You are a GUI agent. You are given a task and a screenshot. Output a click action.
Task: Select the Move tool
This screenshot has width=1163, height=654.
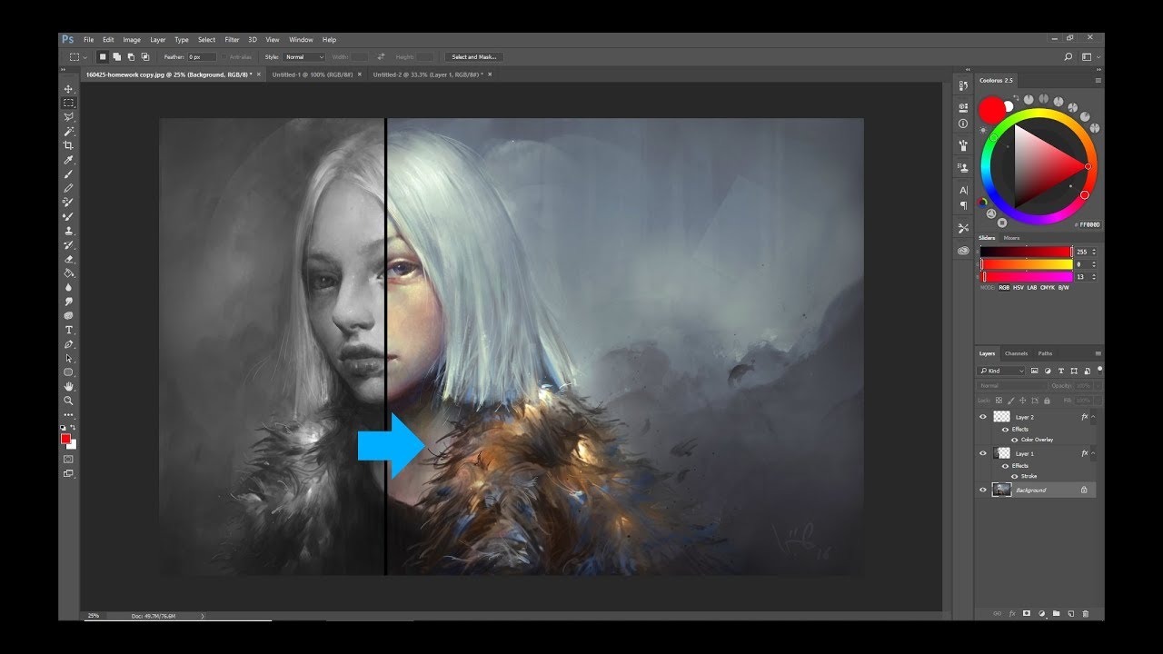click(x=68, y=89)
